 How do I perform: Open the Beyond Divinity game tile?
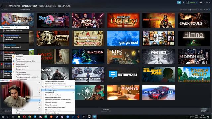[123, 20]
